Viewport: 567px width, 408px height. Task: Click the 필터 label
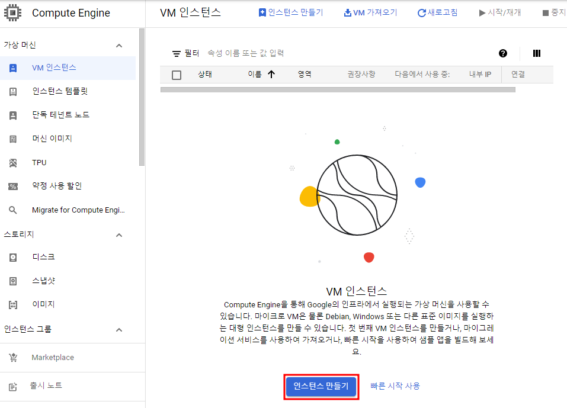pos(191,53)
